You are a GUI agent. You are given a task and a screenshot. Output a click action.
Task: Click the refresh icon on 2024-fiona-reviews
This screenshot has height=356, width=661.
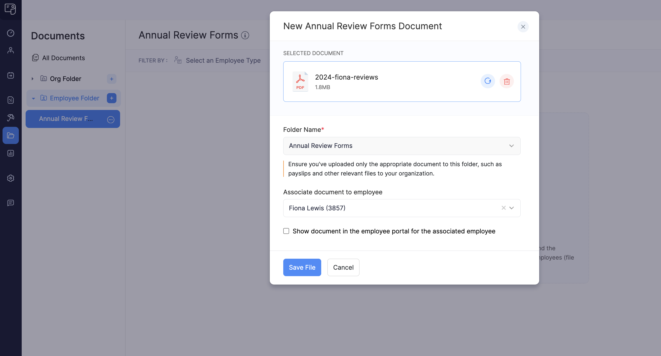(488, 81)
